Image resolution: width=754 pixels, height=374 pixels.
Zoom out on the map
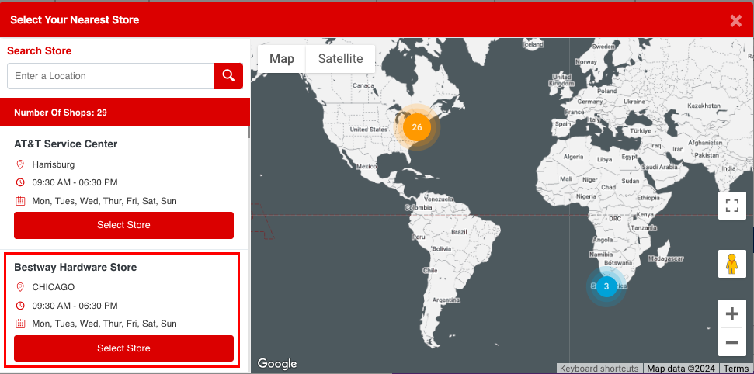pyautogui.click(x=732, y=342)
